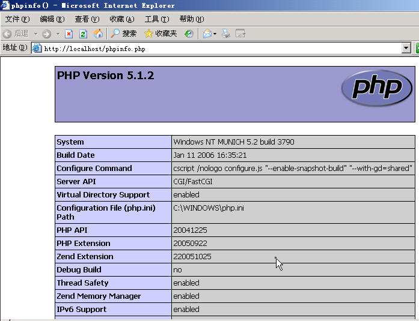Click the Zend Extension label
Image resolution: width=419 pixels, height=321 pixels.
pos(85,256)
